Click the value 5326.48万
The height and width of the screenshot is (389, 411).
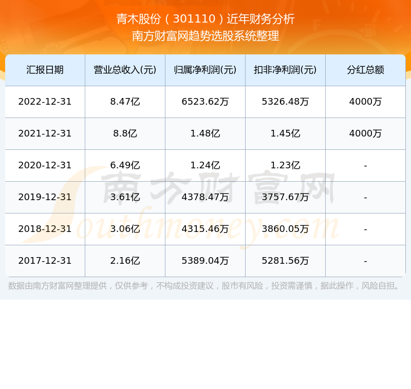point(285,102)
